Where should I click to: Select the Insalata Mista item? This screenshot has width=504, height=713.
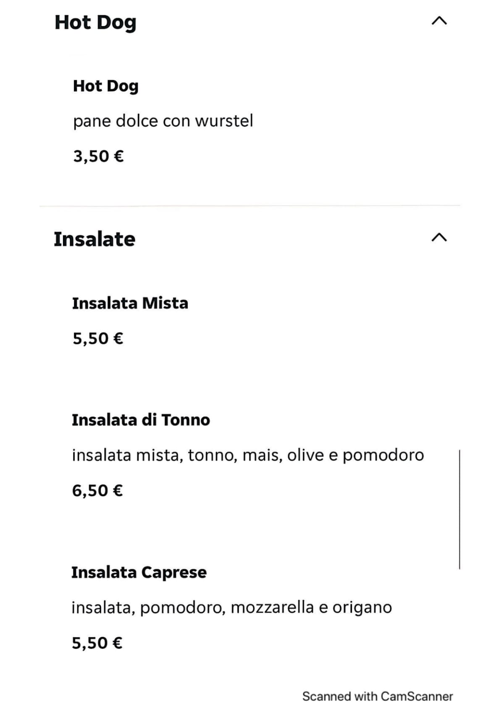pos(130,303)
